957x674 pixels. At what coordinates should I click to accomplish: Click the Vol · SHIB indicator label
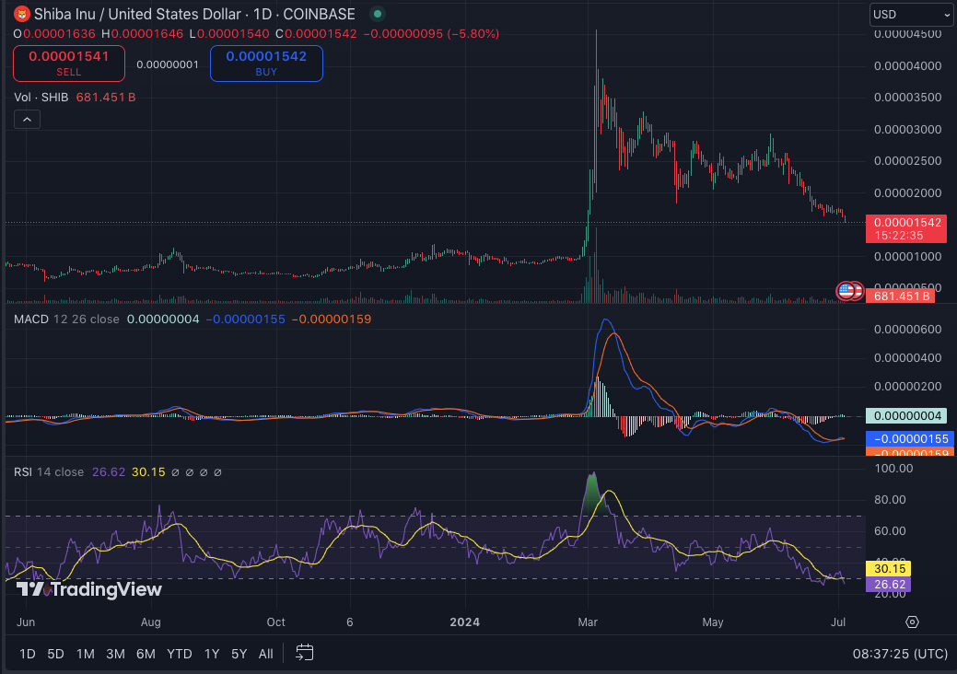tap(41, 97)
